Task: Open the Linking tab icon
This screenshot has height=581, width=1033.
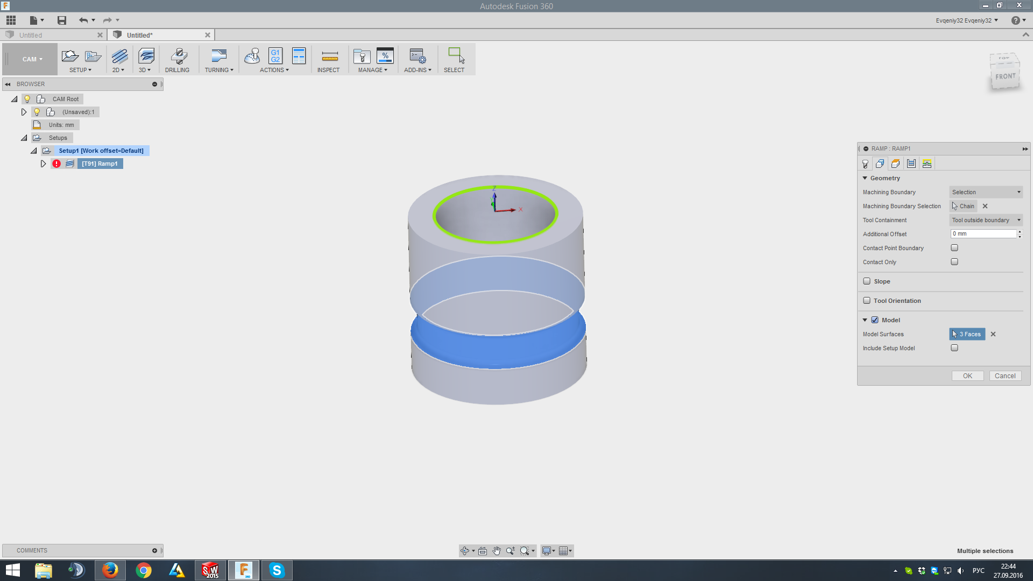Action: 927,164
